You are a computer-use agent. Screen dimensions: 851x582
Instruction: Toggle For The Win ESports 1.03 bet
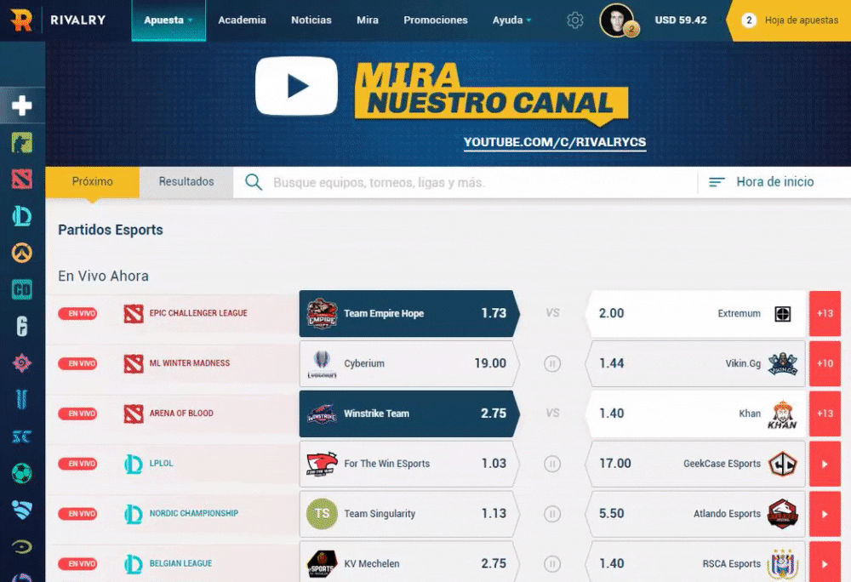coord(409,464)
